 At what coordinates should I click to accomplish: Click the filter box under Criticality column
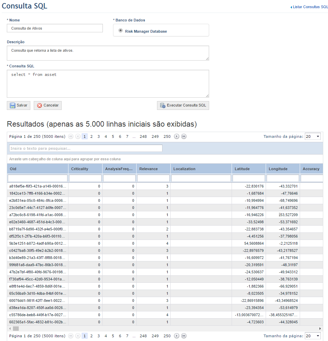(85, 178)
